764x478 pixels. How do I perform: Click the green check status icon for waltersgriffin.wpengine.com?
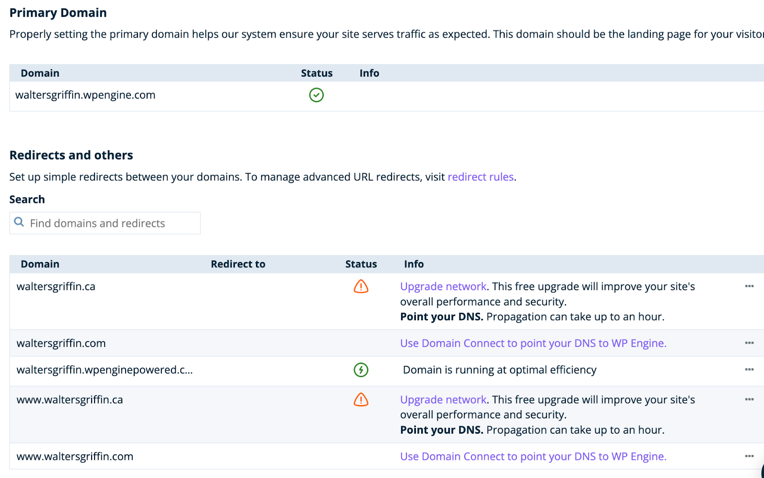[316, 95]
